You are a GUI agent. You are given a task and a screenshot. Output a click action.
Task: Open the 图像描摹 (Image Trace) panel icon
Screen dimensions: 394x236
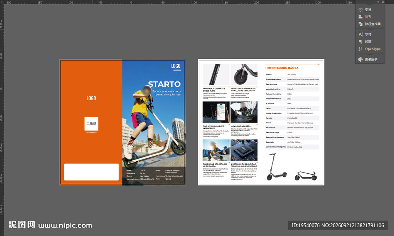click(x=361, y=59)
